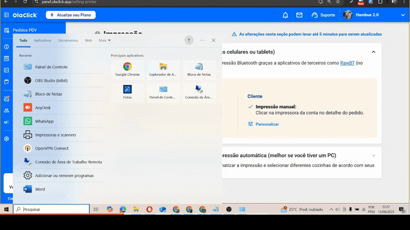Switch to the Documentos search tab
This screenshot has width=410, height=230.
(x=68, y=40)
